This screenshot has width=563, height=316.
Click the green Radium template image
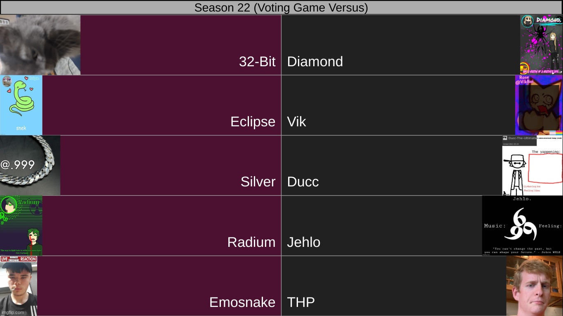[21, 225]
